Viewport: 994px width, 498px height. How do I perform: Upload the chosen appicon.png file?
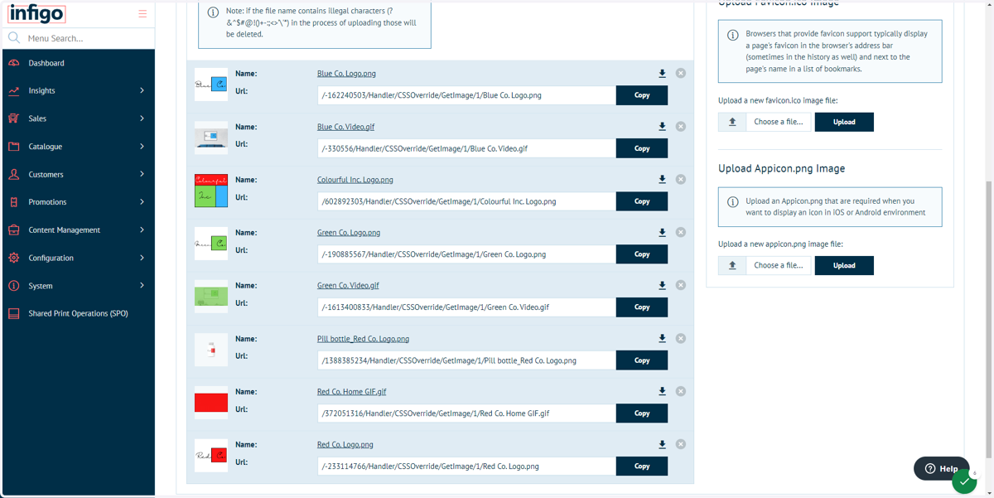(x=844, y=265)
